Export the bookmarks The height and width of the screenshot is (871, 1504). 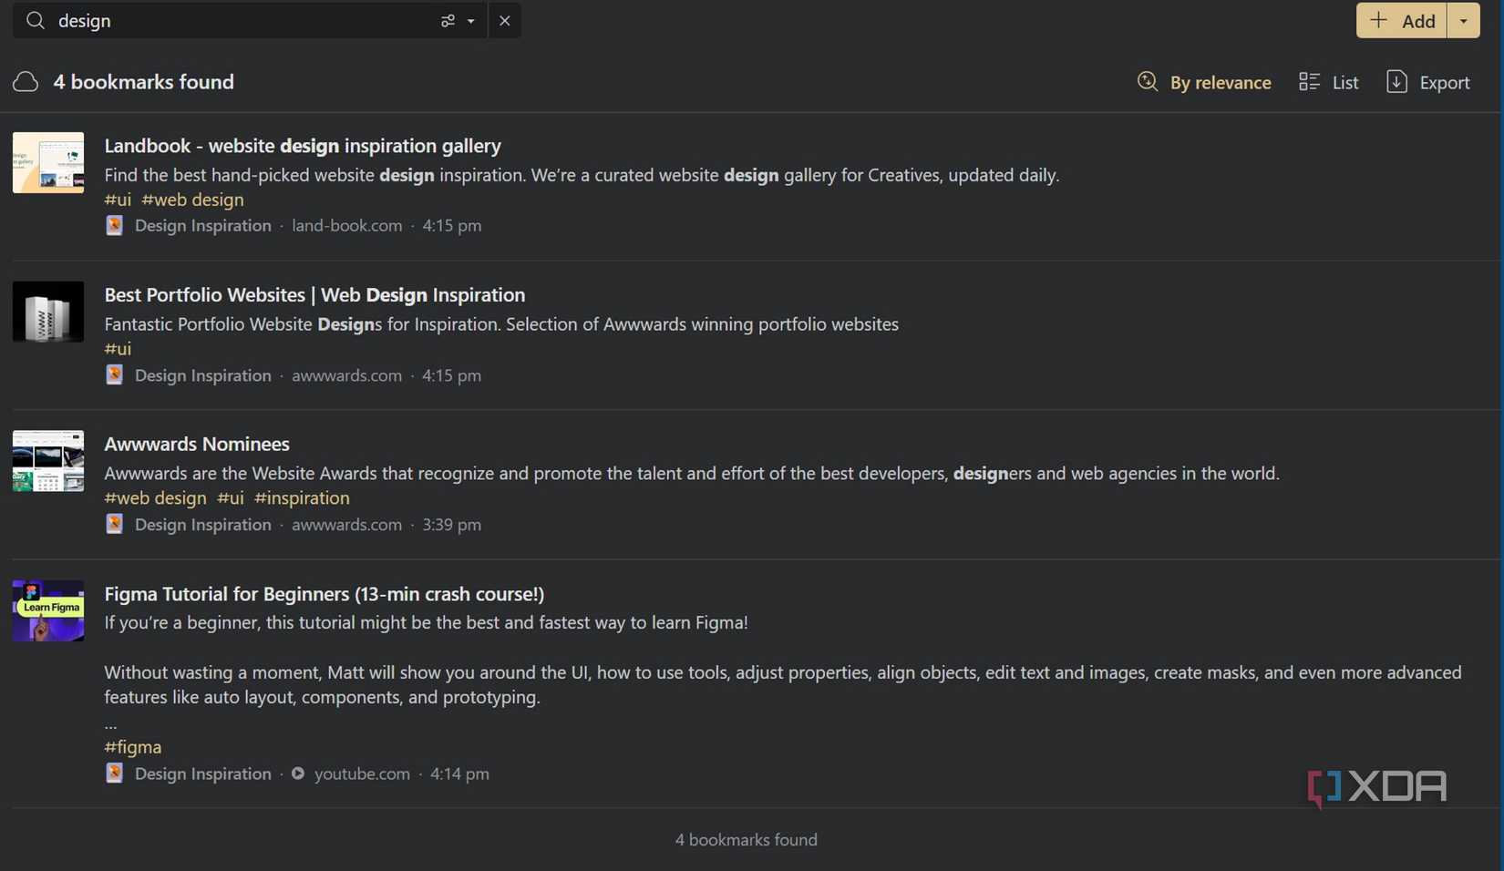(1428, 82)
